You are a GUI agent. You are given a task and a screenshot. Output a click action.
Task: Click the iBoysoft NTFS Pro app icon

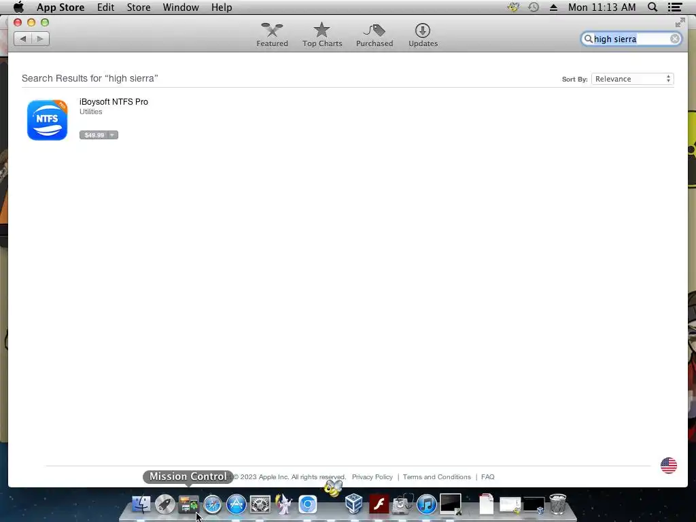[x=47, y=120]
